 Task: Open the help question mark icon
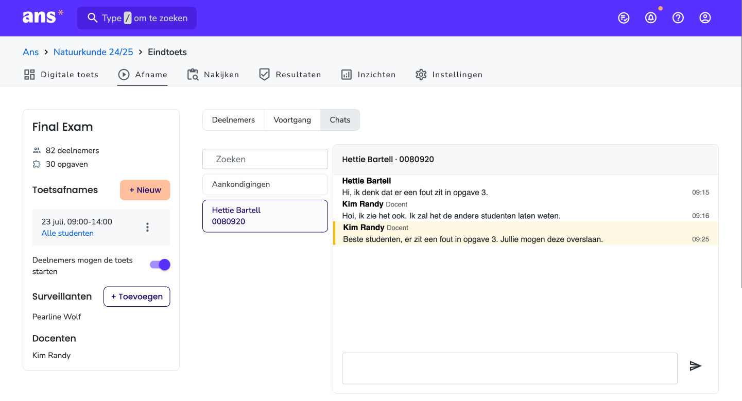coord(678,18)
